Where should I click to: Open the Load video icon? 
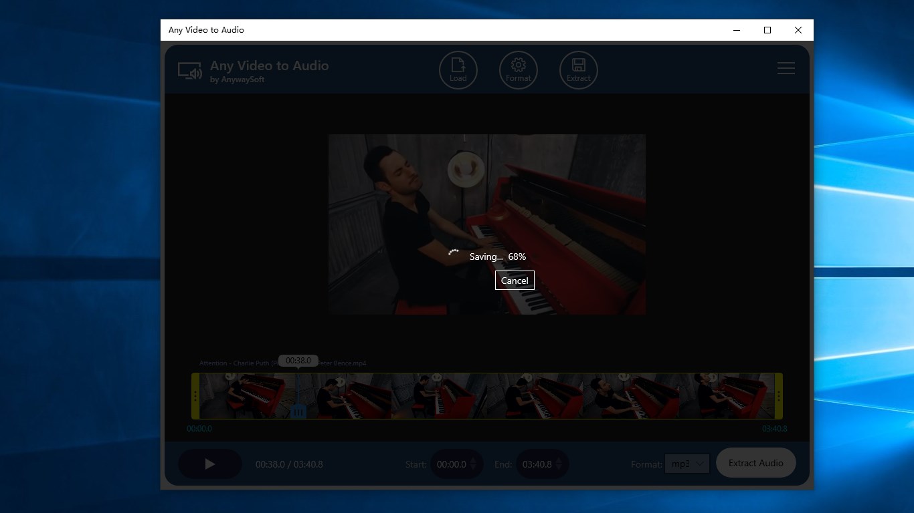pos(458,69)
